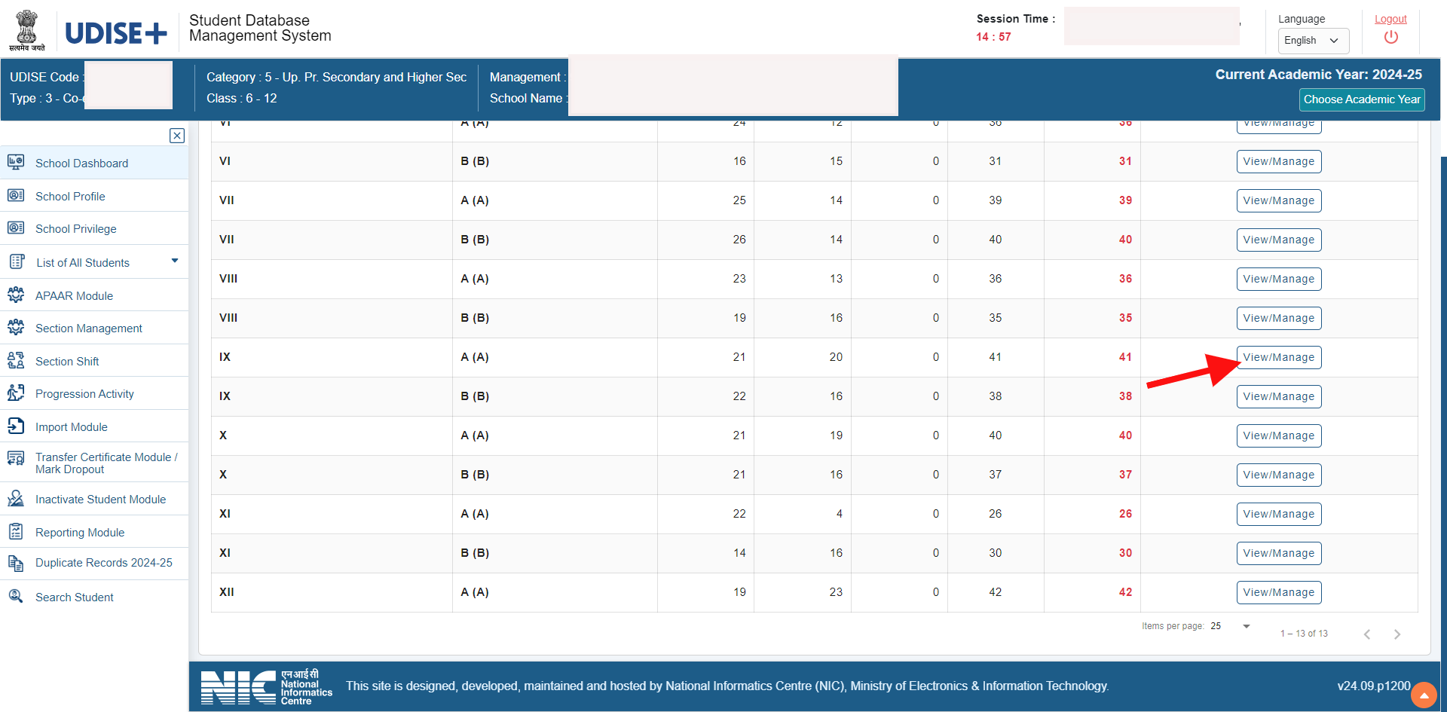Open the Items per page dropdown
This screenshot has width=1447, height=712.
1228,625
